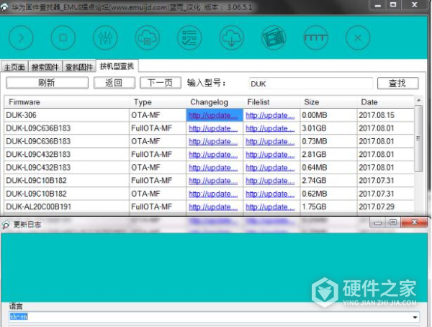Open the Changelog link for DUK-306
The image size is (432, 327).
click(213, 115)
